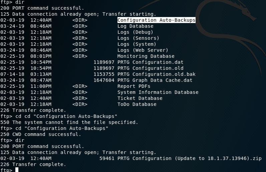Select the Logs (Sensors) directory entry
Screen dimensions: 266x172
[138, 38]
